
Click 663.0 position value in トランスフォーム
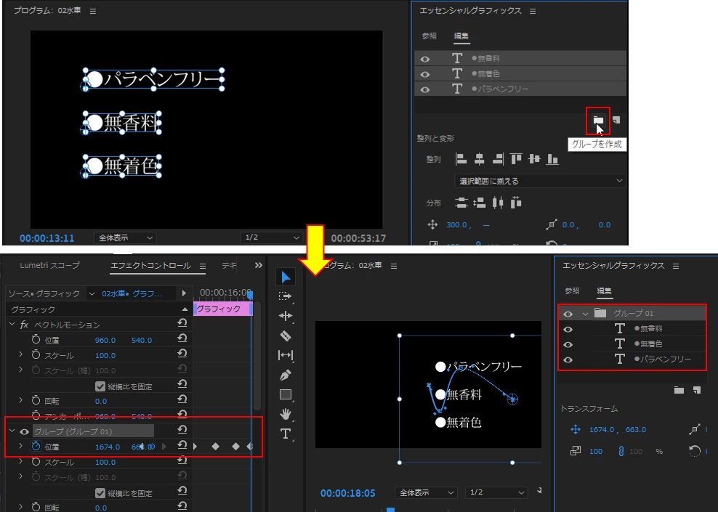click(x=636, y=430)
